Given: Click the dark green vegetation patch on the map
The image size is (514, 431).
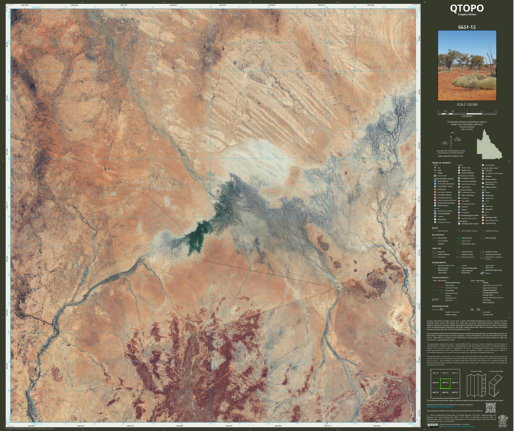Looking at the screenshot, I should (197, 237).
